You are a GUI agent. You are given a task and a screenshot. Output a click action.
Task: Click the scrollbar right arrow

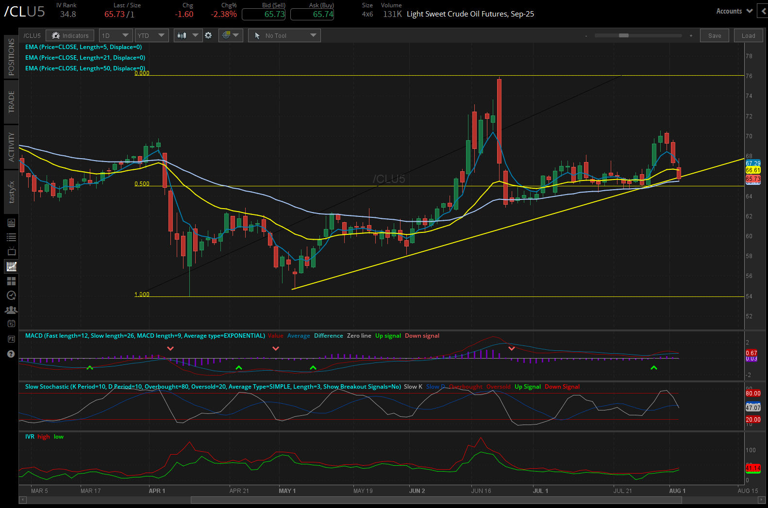[761, 500]
